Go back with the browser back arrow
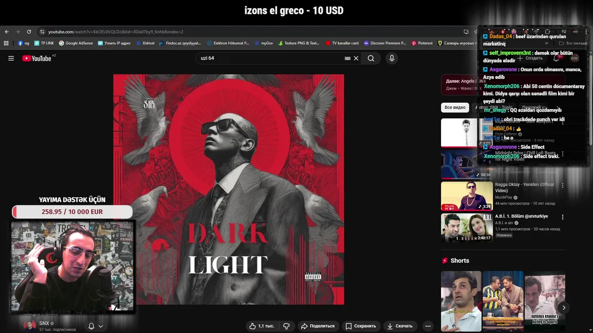 pos(6,32)
